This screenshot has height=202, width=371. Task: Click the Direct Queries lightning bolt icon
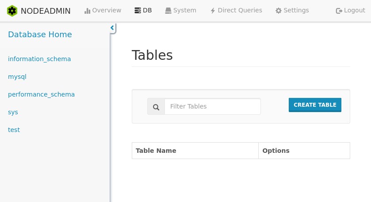(213, 11)
